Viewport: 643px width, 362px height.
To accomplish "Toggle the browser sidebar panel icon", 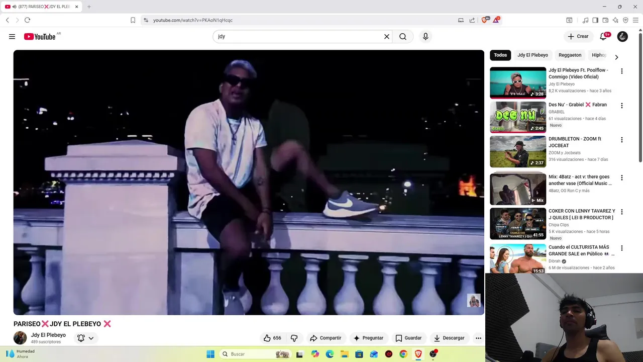I will point(595,20).
